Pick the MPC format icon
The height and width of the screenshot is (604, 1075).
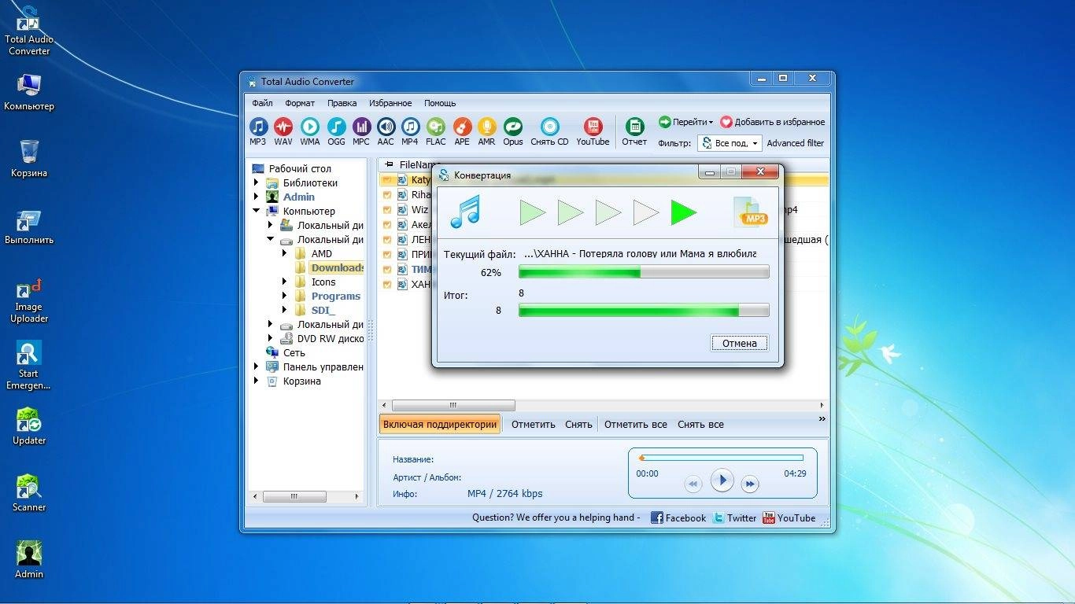361,131
